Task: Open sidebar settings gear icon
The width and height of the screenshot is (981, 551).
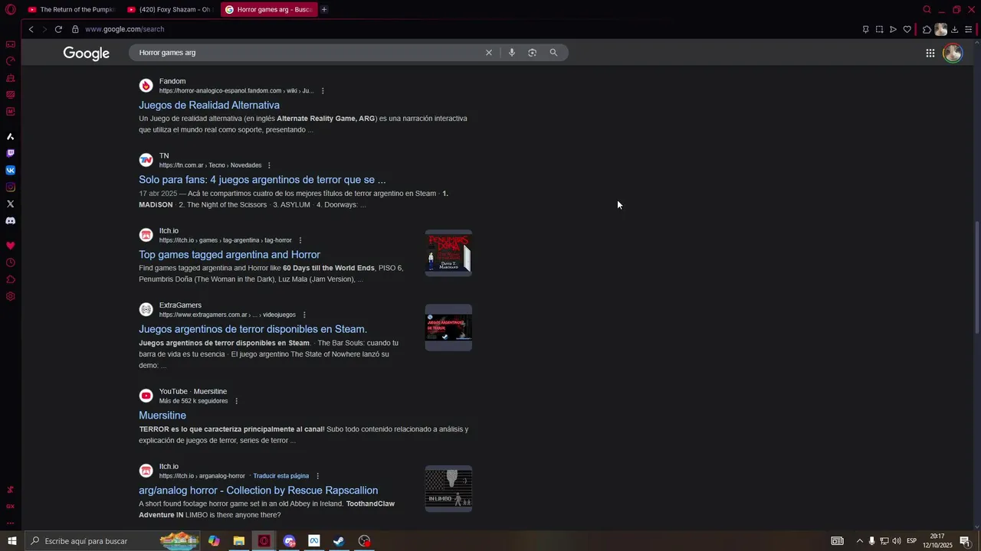Action: pos(10,296)
